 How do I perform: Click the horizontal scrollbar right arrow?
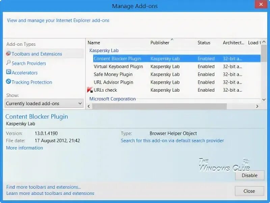tap(257, 106)
